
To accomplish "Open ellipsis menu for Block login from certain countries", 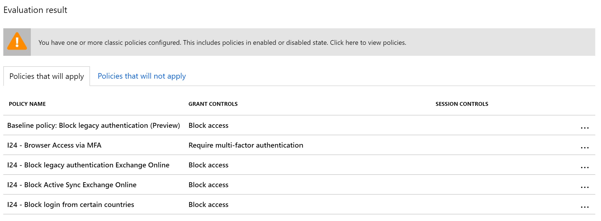I will click(584, 207).
